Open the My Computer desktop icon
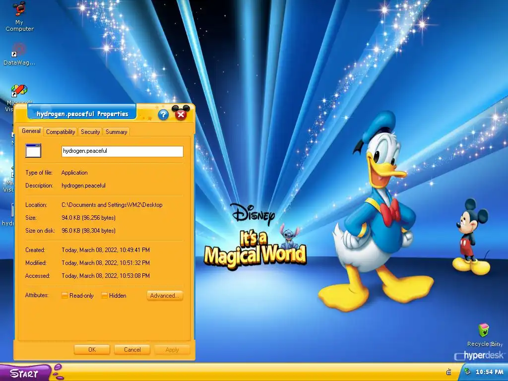508x381 pixels. [x=19, y=16]
